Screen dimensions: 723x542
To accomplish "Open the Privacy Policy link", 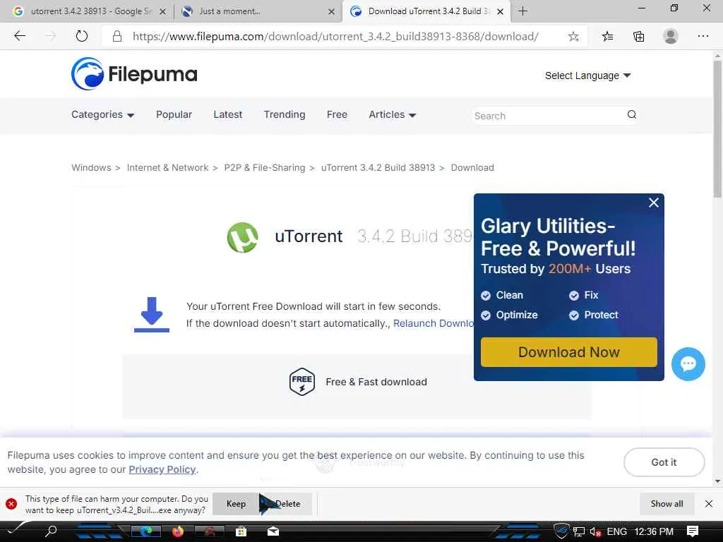I will pyautogui.click(x=162, y=469).
